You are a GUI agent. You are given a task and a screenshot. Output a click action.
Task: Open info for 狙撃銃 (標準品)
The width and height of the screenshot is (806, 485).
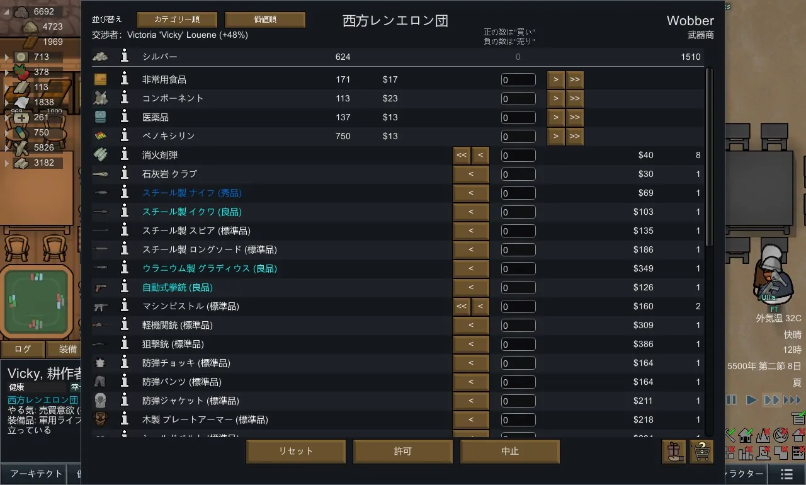(x=125, y=344)
